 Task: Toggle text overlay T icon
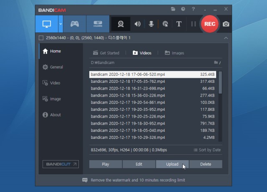click(x=179, y=24)
